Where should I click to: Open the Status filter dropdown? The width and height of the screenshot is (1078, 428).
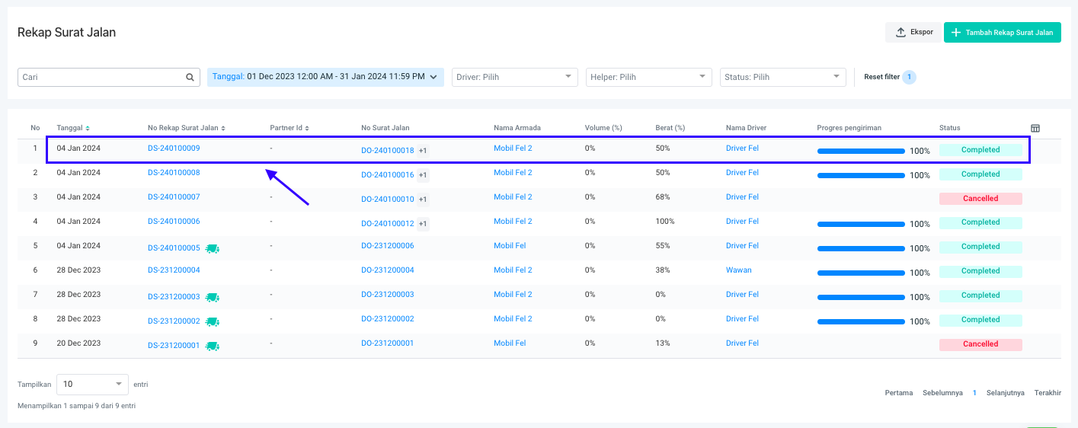(782, 77)
